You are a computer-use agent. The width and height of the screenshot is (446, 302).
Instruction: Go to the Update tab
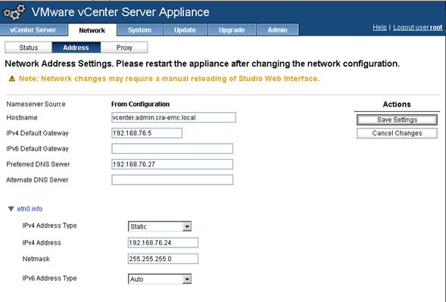coord(186,30)
